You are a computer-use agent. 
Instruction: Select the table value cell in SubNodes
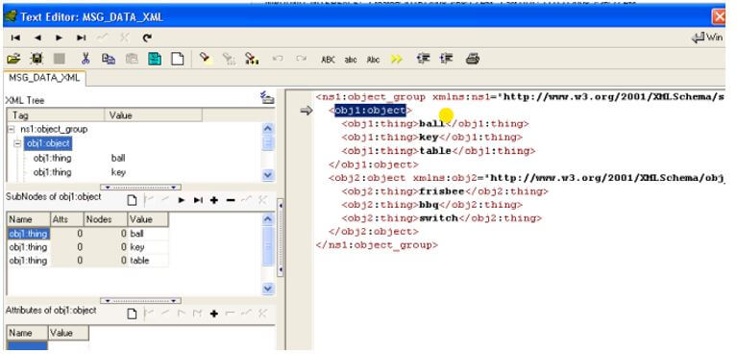[x=148, y=261]
